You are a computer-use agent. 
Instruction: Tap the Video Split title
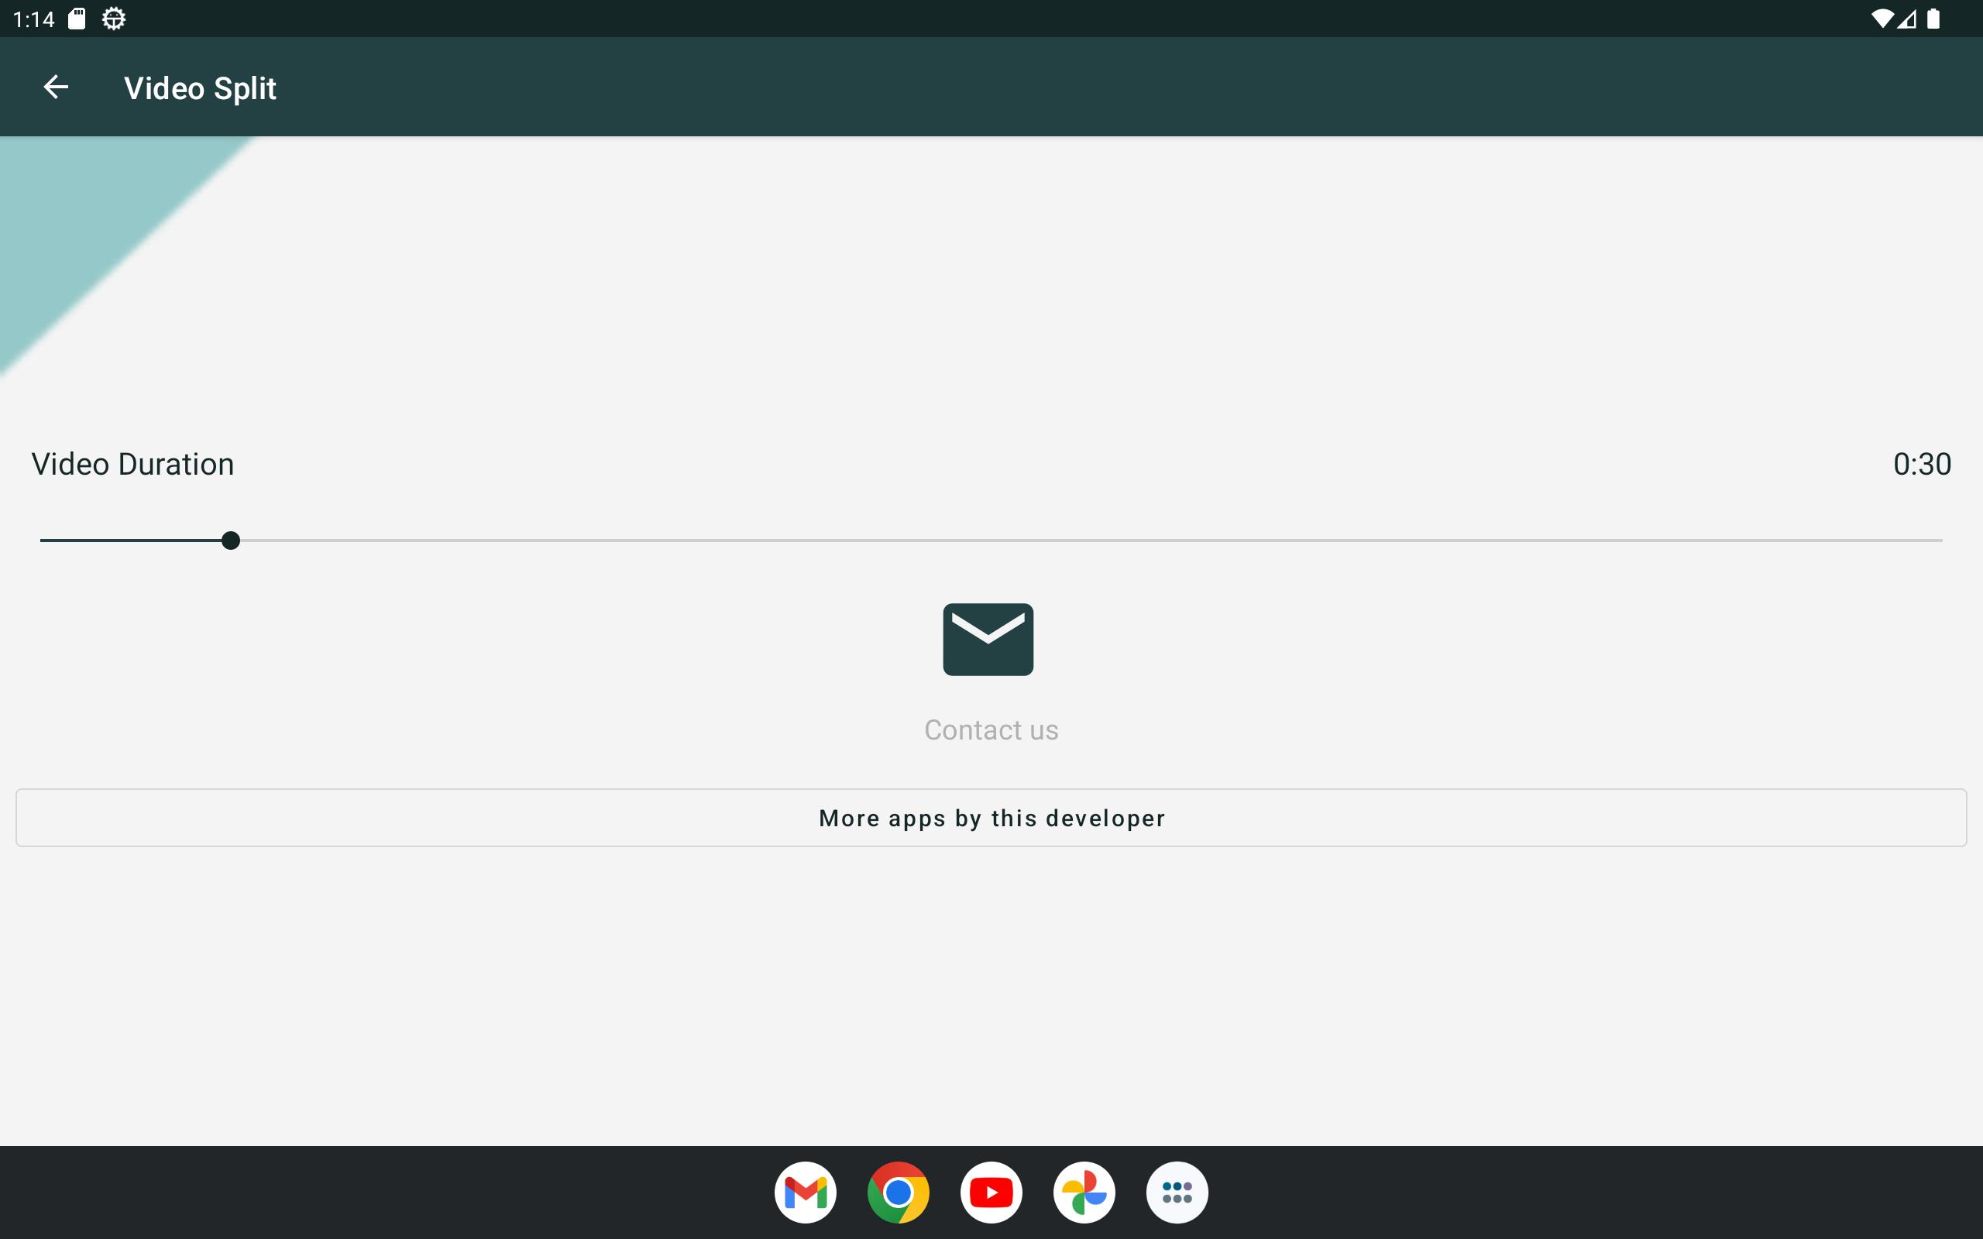coord(200,88)
